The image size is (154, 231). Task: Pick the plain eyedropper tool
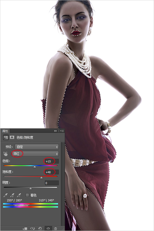coord(5,195)
